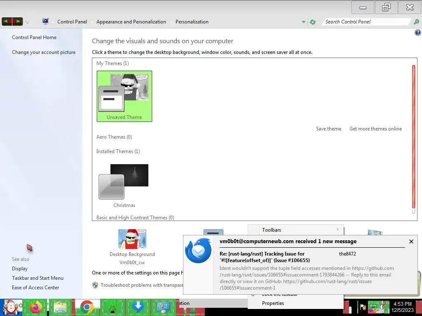Open Properties from the taskbar context menu
The height and width of the screenshot is (316, 422).
[x=273, y=303]
